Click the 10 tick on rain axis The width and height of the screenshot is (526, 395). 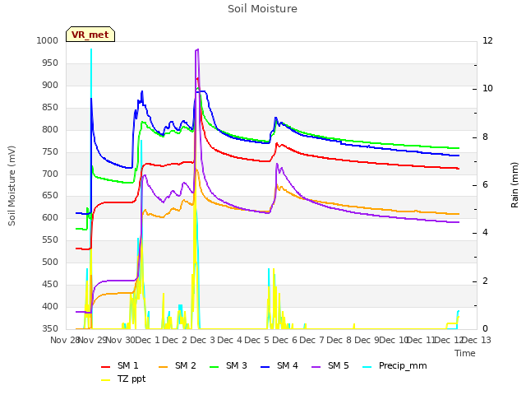point(487,88)
